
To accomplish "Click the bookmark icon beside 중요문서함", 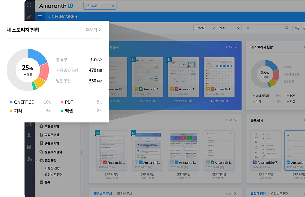I will 41,143.
